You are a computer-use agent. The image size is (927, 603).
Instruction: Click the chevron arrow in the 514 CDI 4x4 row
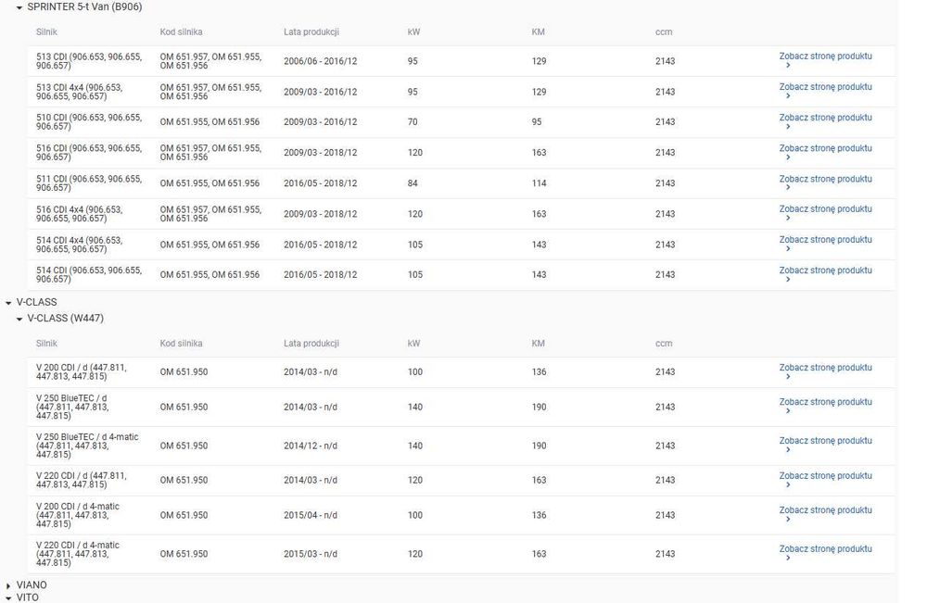click(788, 248)
